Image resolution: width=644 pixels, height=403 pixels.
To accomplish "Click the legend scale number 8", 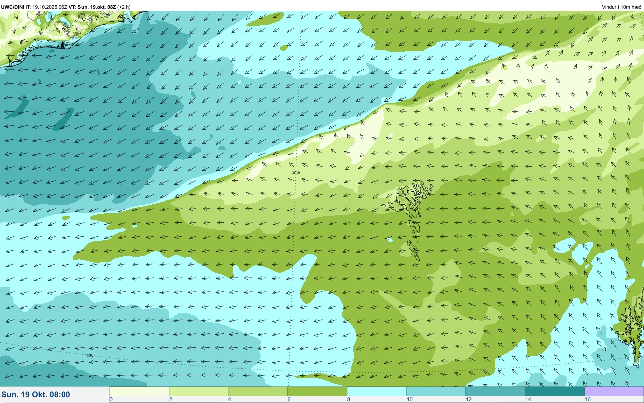I will 348,399.
